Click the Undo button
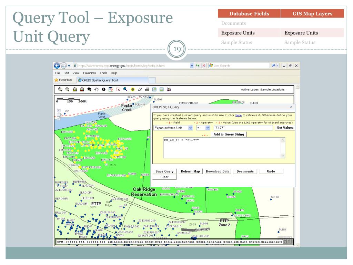The image size is (353, 265). click(271, 171)
